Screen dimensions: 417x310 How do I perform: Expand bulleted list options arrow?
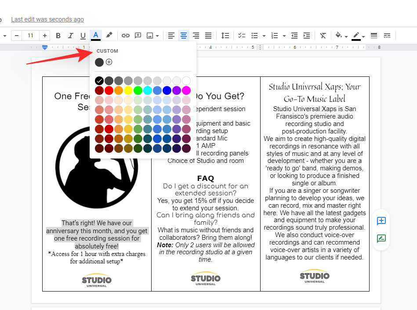coord(264,36)
